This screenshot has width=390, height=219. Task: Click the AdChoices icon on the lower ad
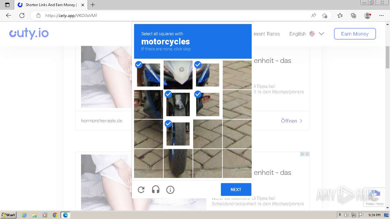302,154
